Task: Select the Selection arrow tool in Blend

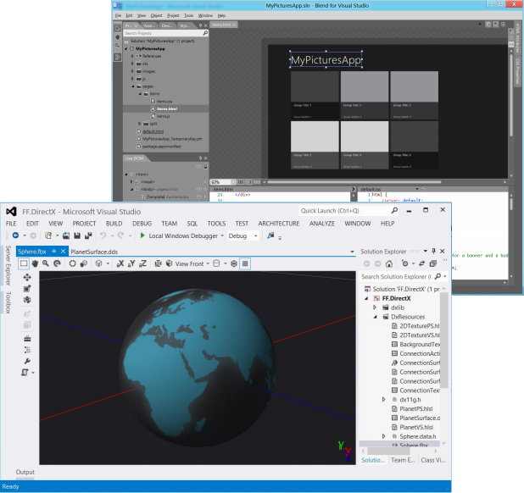Action: pyautogui.click(x=118, y=28)
